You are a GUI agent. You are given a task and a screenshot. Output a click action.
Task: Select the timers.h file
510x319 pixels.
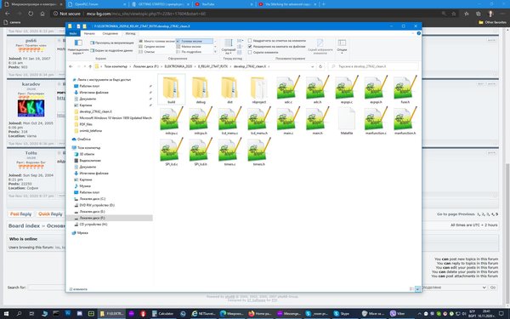(x=259, y=151)
